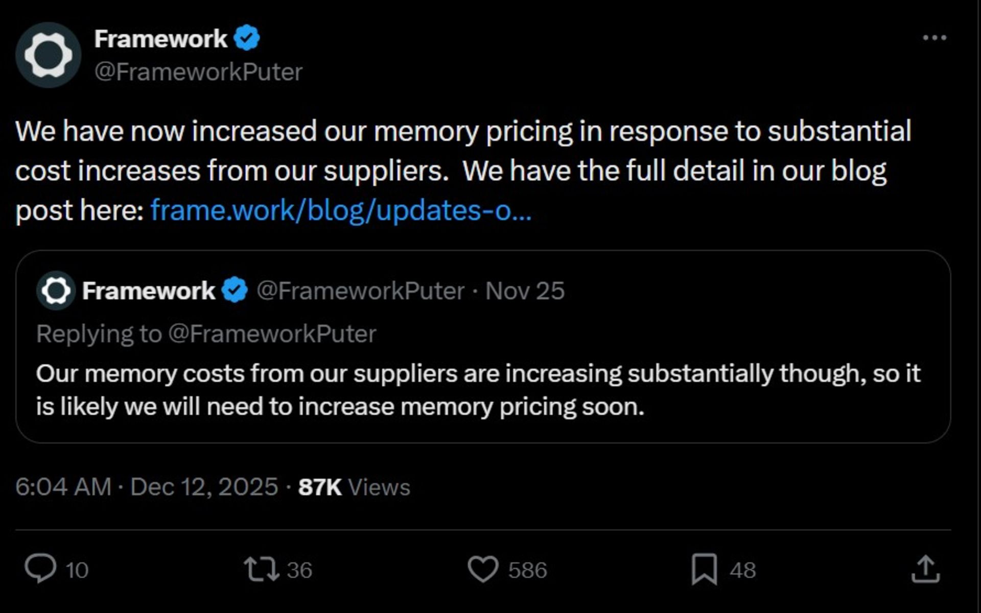Click the share upload arrow icon
The width and height of the screenshot is (981, 613).
tap(925, 569)
